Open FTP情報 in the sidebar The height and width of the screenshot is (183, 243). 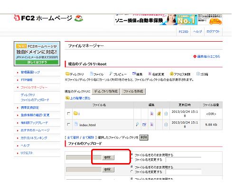(x=27, y=80)
